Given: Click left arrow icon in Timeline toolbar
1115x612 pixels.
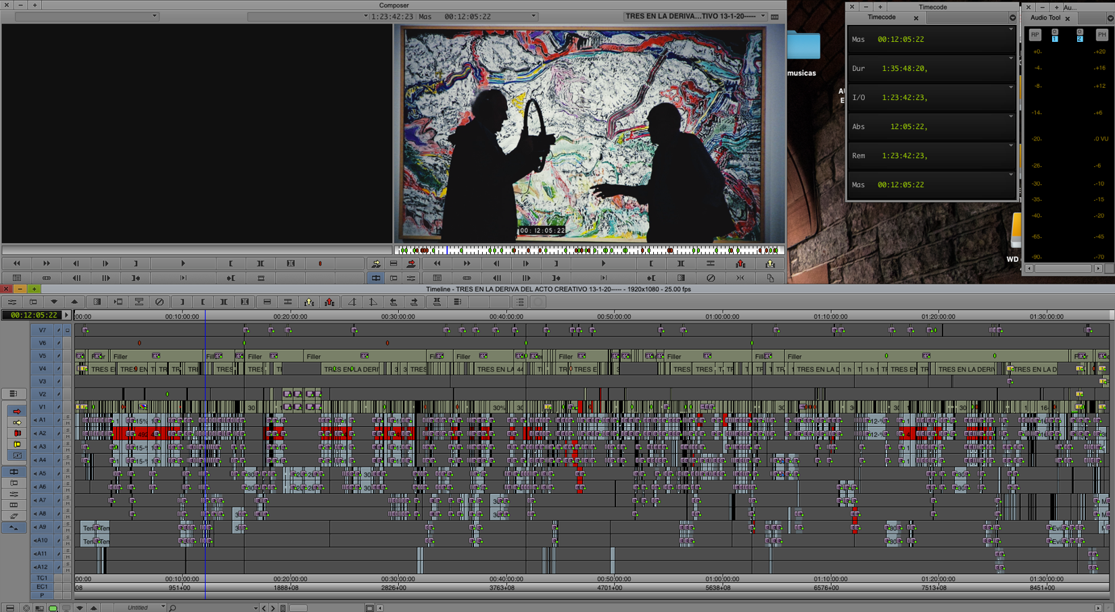Looking at the screenshot, I should coord(394,302).
